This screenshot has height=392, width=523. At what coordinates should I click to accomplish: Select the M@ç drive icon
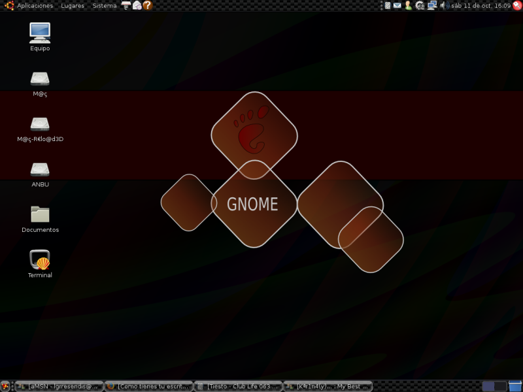click(x=40, y=84)
